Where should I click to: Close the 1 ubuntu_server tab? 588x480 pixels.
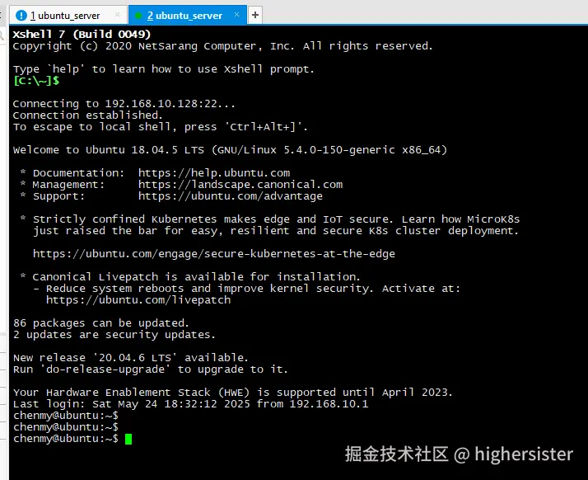pos(117,14)
